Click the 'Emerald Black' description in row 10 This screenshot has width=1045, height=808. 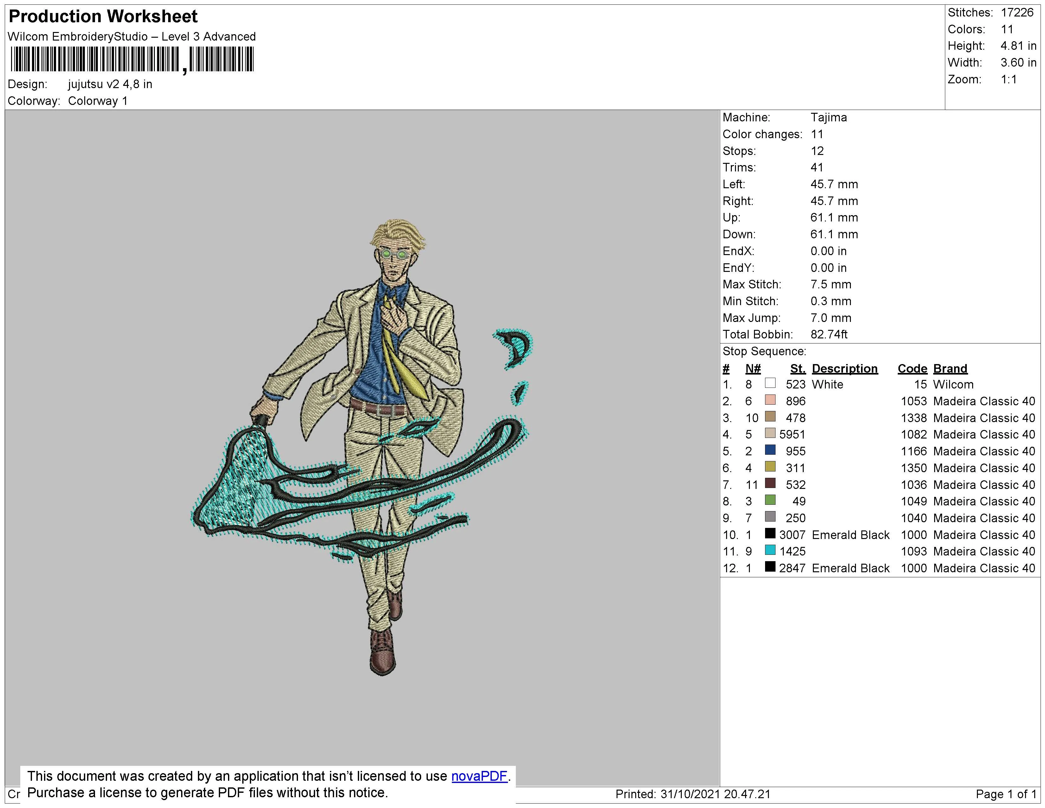pyautogui.click(x=850, y=535)
